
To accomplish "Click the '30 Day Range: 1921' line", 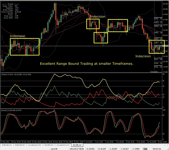I will point(11,10).
